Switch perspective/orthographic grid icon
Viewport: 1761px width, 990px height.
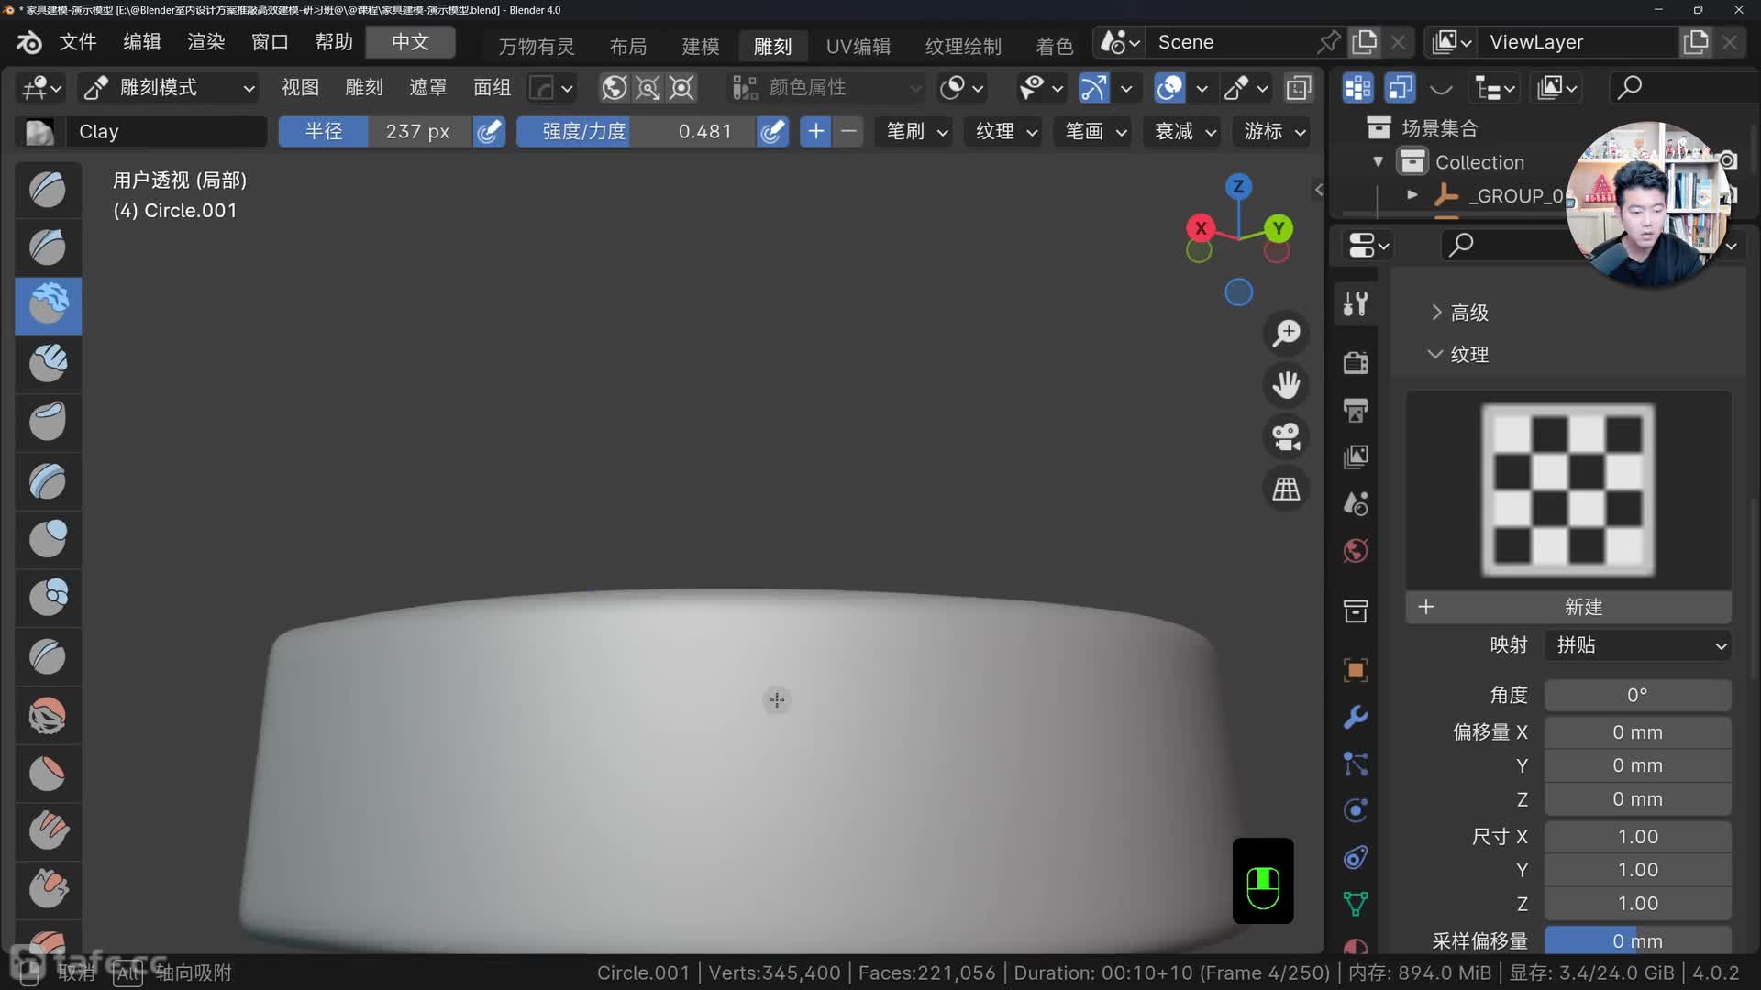(1286, 489)
